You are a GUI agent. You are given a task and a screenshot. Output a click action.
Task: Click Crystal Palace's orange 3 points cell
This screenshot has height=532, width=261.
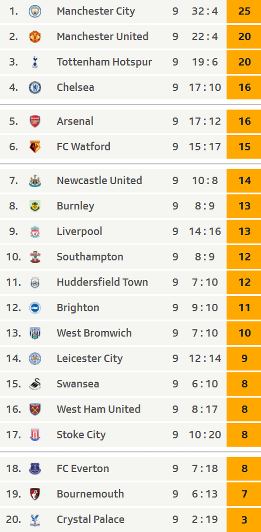coord(244,520)
